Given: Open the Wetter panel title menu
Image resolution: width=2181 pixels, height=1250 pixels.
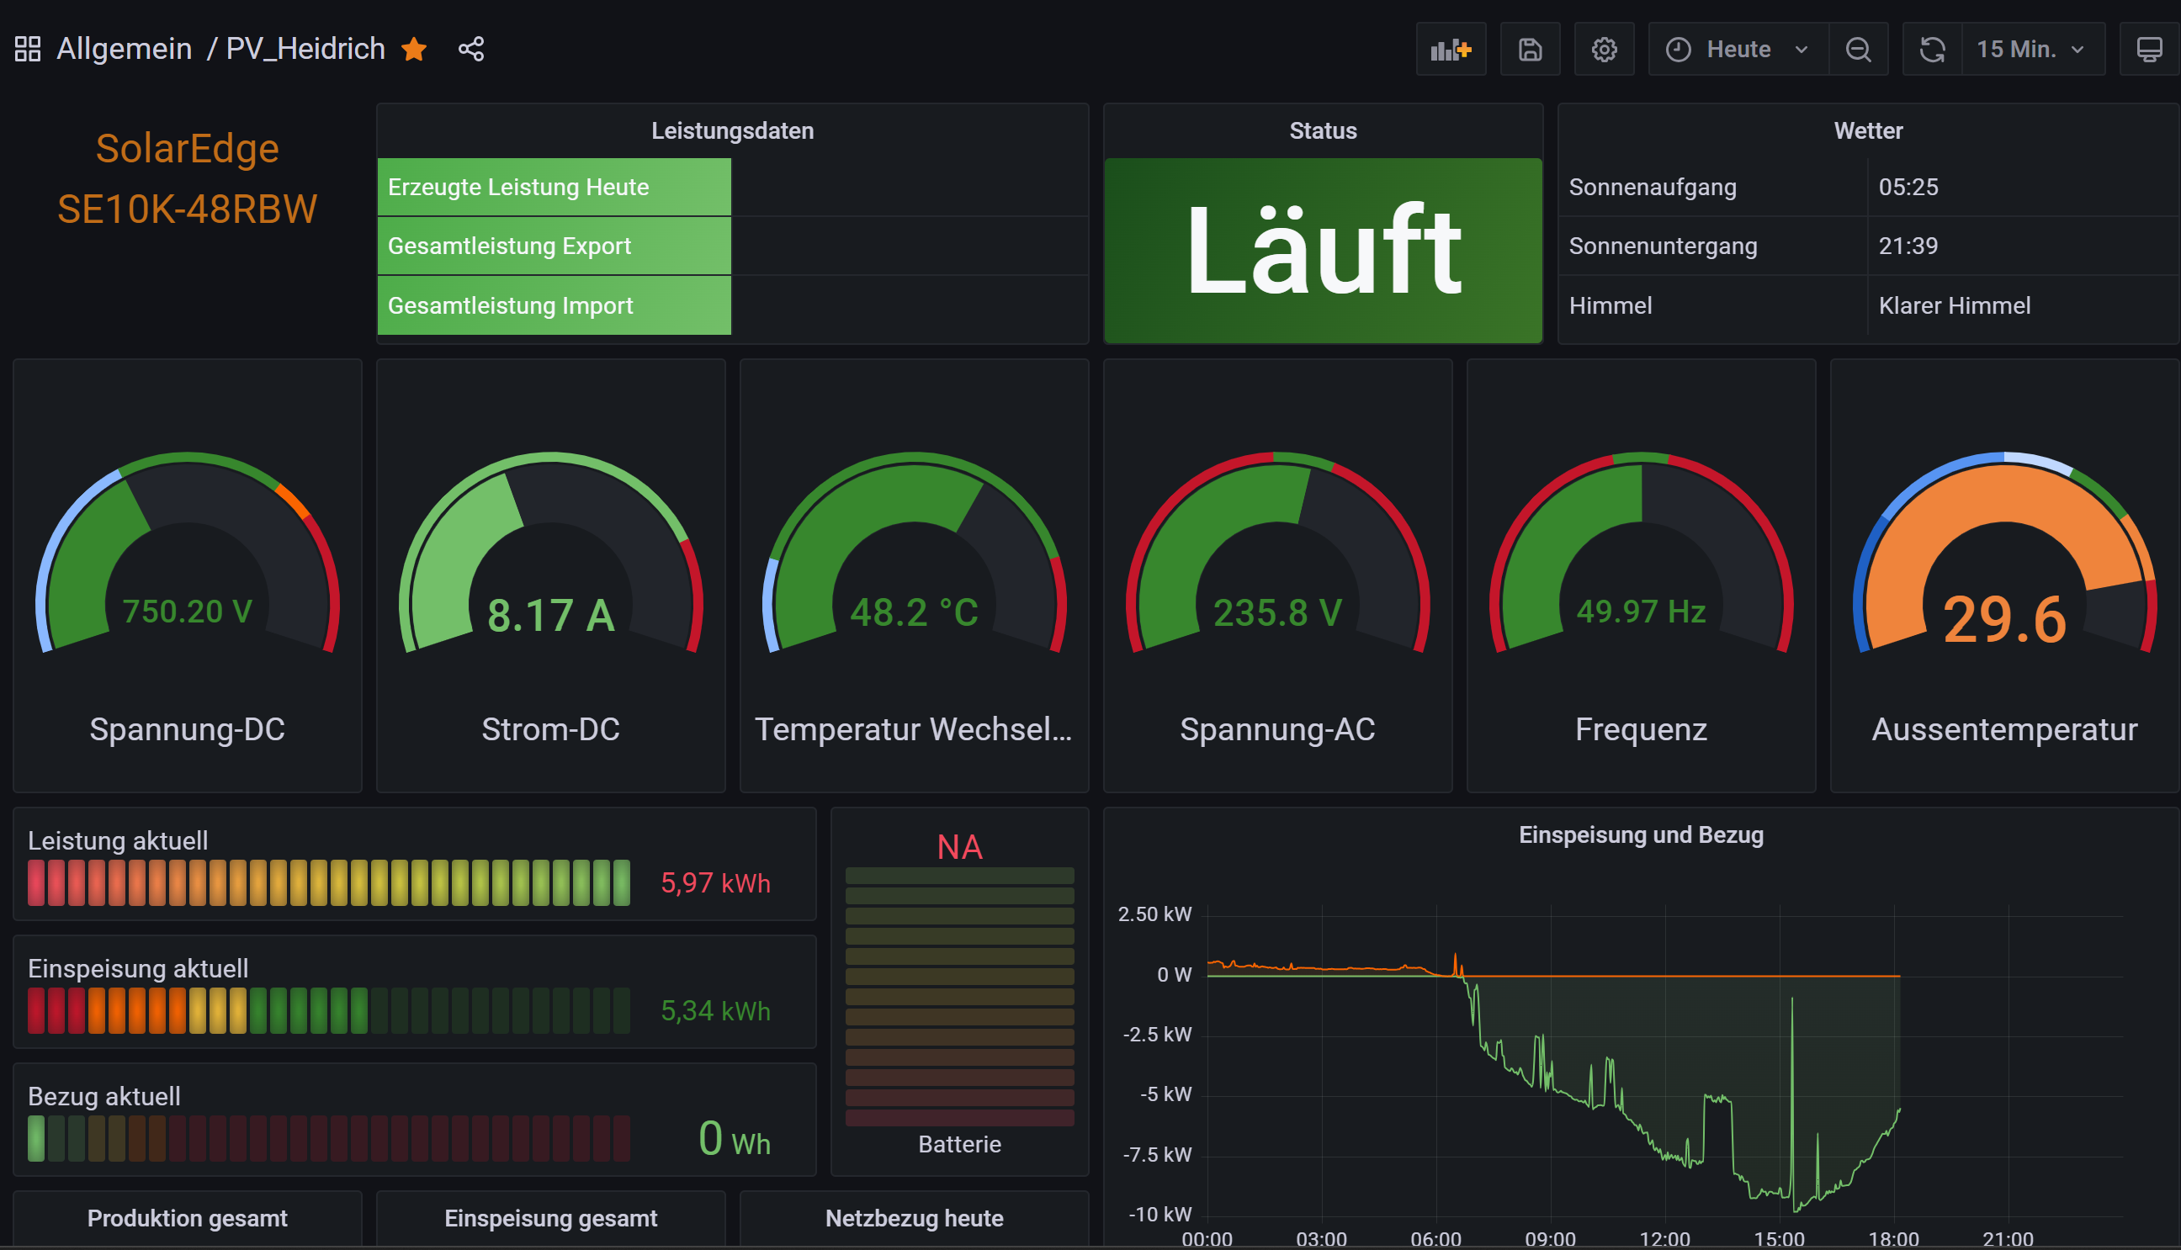Looking at the screenshot, I should click(x=1868, y=130).
